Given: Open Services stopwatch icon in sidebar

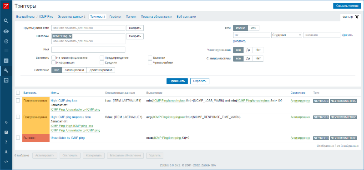Looking at the screenshot, I should click(6, 41).
